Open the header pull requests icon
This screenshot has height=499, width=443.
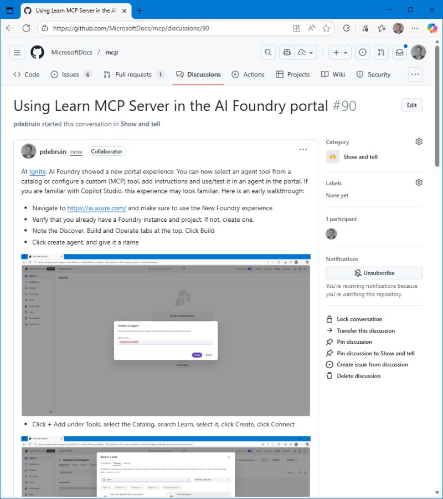click(x=381, y=52)
